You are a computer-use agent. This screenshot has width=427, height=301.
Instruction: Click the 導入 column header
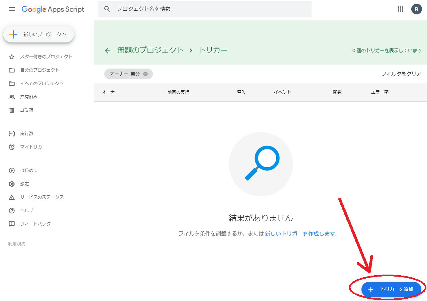tap(241, 92)
